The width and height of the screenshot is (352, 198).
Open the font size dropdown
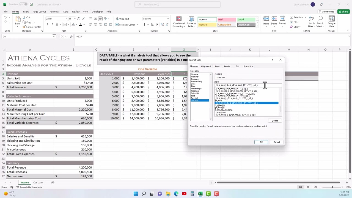pos(75,19)
